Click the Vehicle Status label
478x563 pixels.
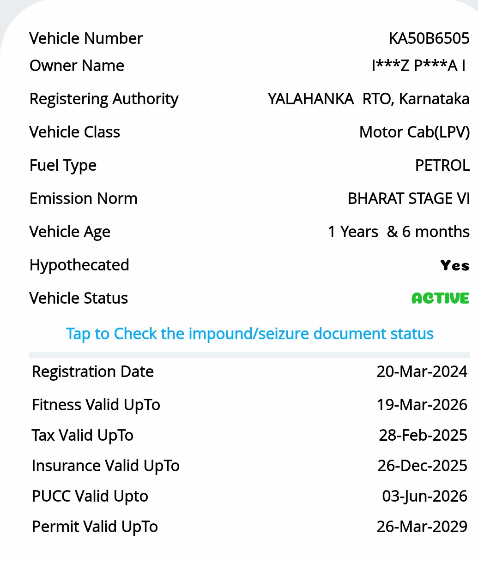pyautogui.click(x=79, y=299)
